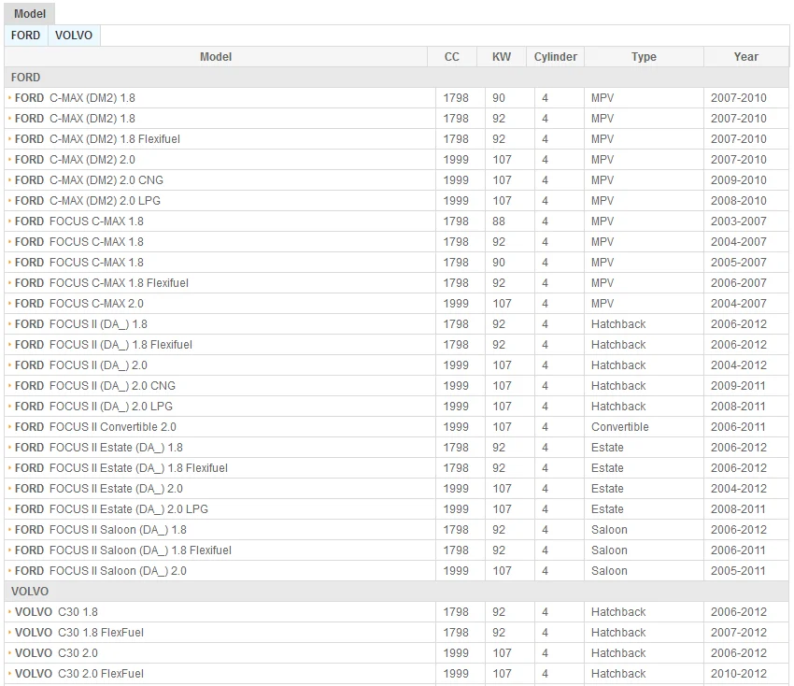
Task: Select FORD FOCUS II Estate (DA_) 2.0 LPG
Action: pyautogui.click(x=396, y=509)
